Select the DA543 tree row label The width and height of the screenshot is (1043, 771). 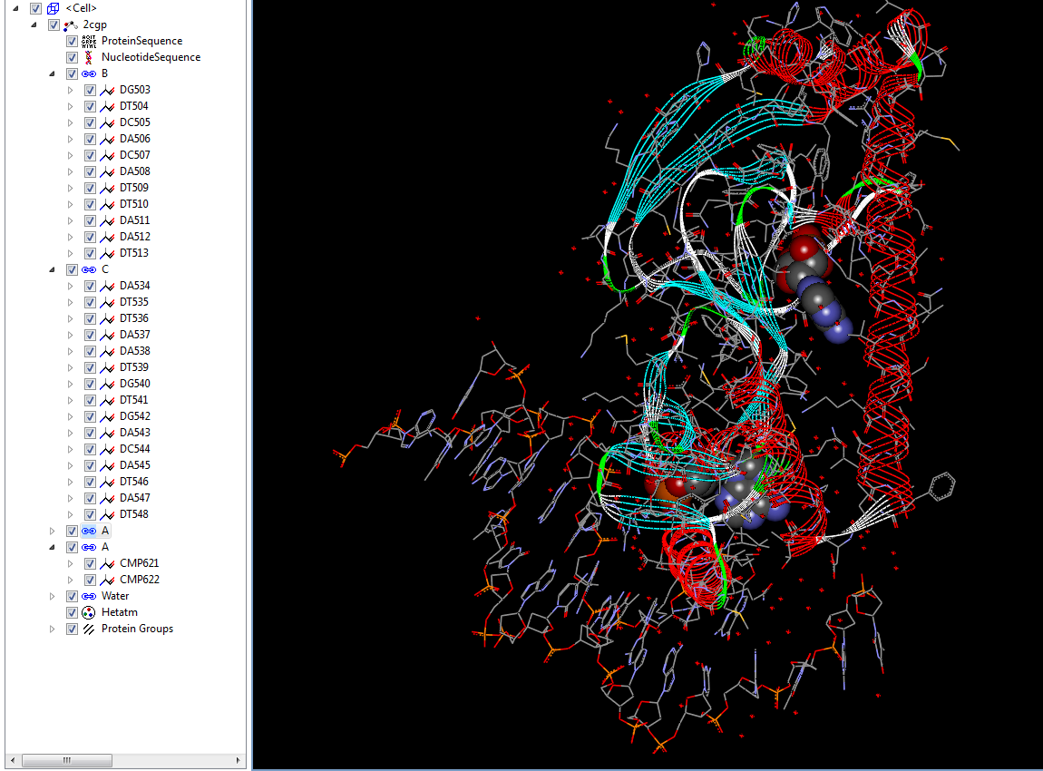(135, 433)
